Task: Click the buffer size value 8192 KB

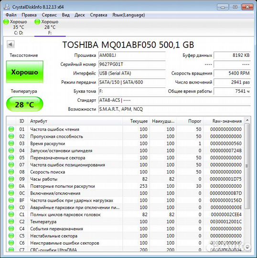Action: click(232, 55)
